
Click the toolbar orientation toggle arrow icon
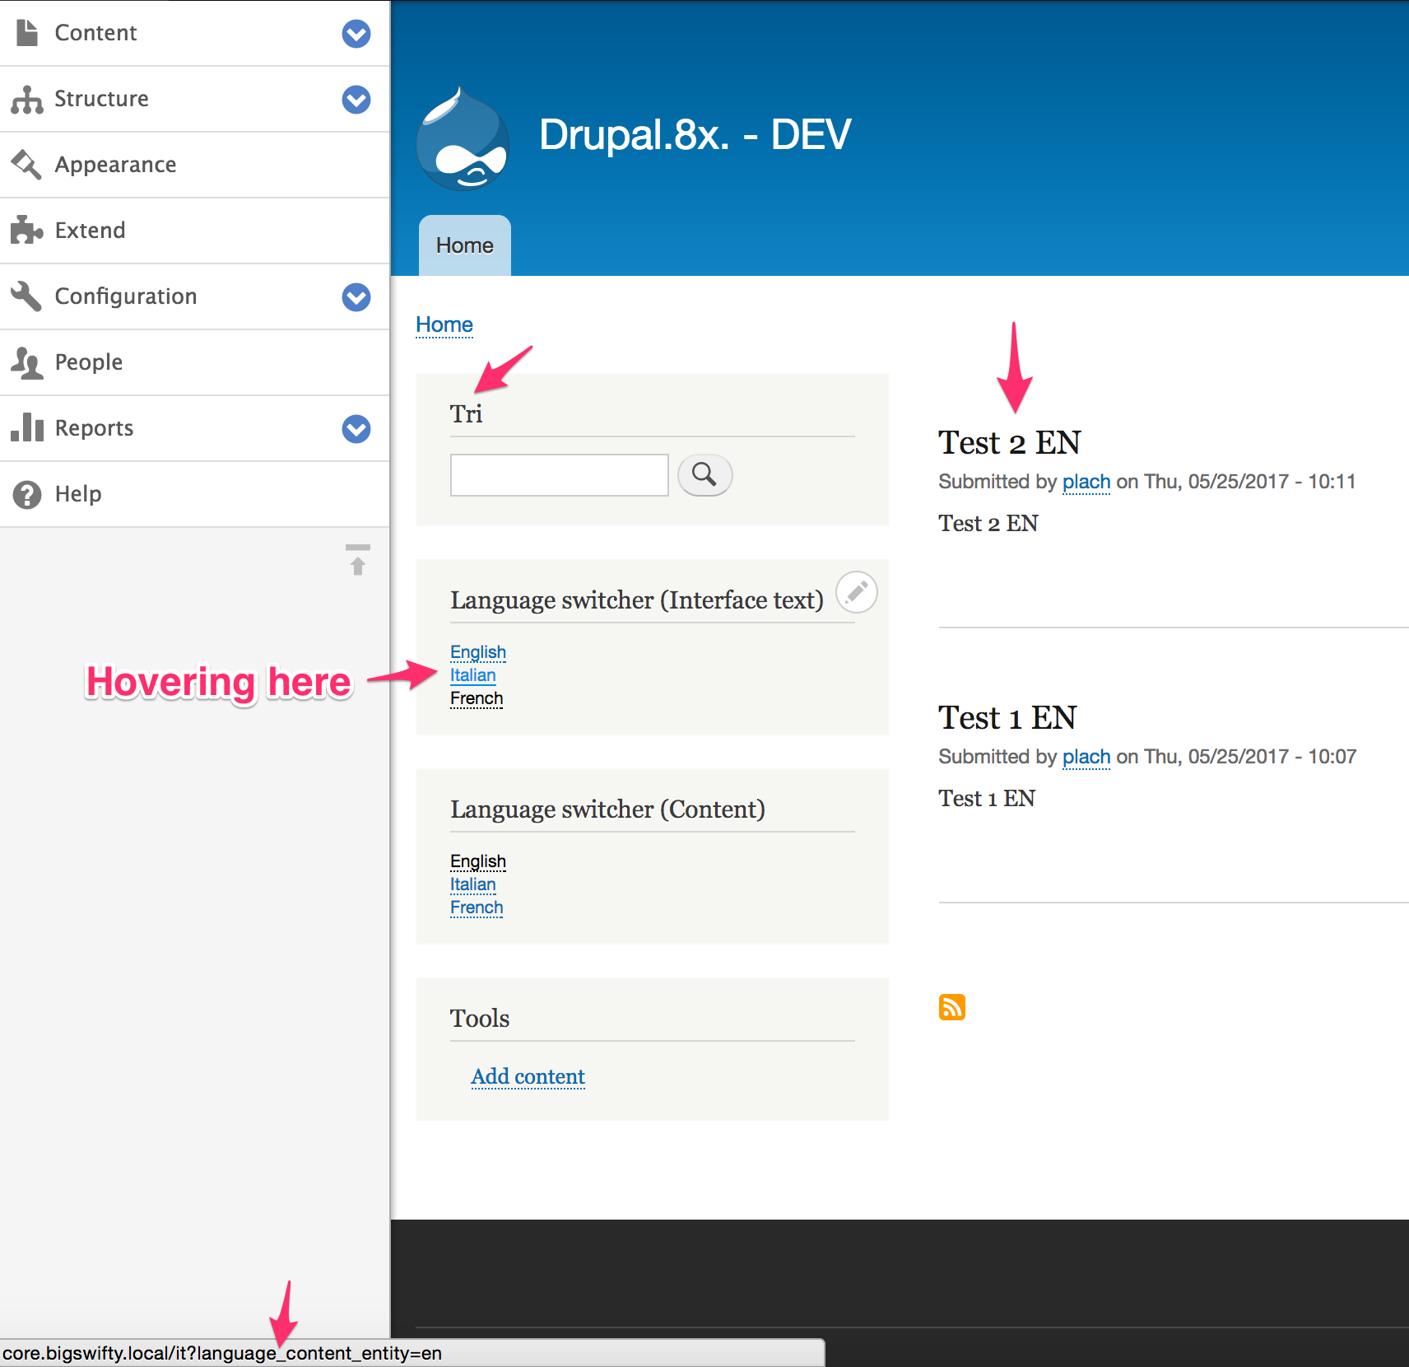pos(357,560)
